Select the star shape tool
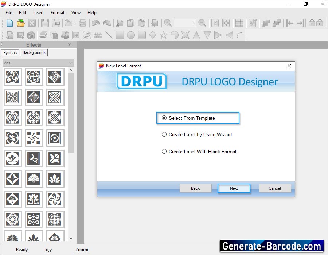 pyautogui.click(x=164, y=35)
